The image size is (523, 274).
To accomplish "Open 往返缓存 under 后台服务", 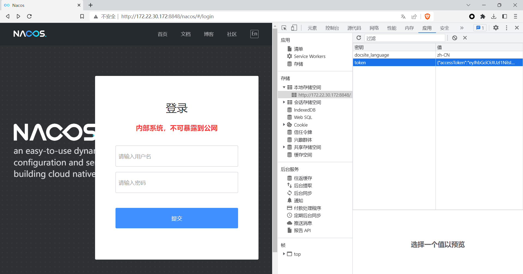I will (x=303, y=178).
